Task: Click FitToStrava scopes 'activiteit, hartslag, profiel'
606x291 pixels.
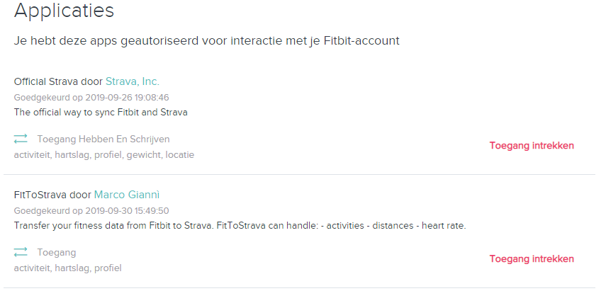Action: tap(67, 268)
